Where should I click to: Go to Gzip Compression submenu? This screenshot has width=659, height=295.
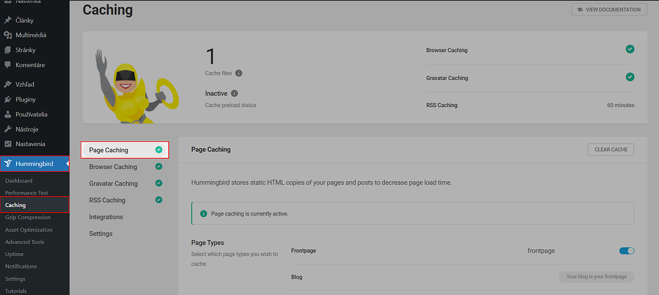coord(27,218)
